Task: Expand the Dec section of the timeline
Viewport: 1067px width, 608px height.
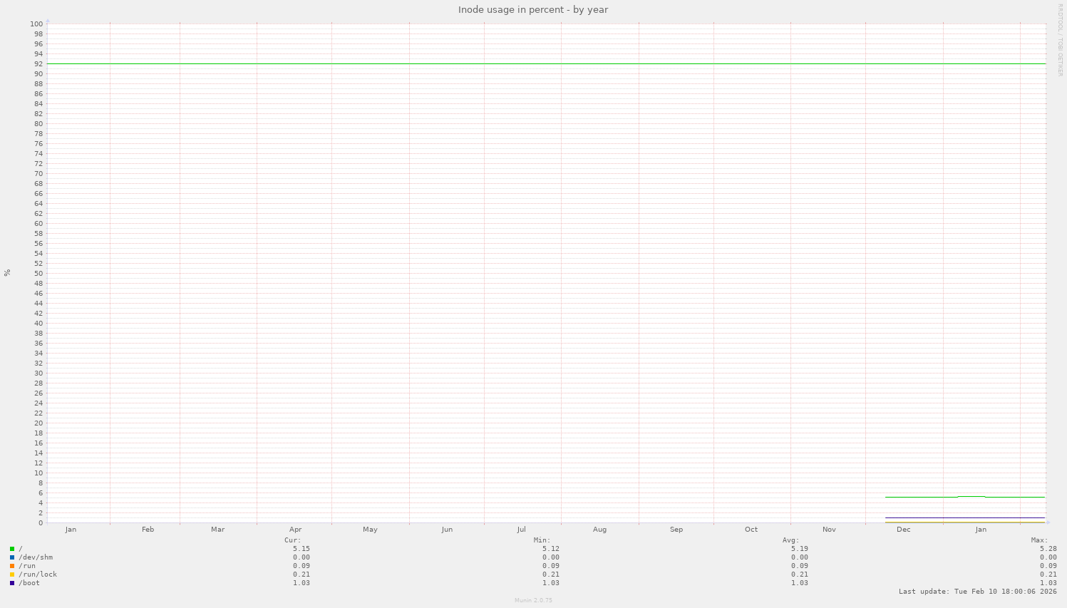Action: [x=903, y=529]
